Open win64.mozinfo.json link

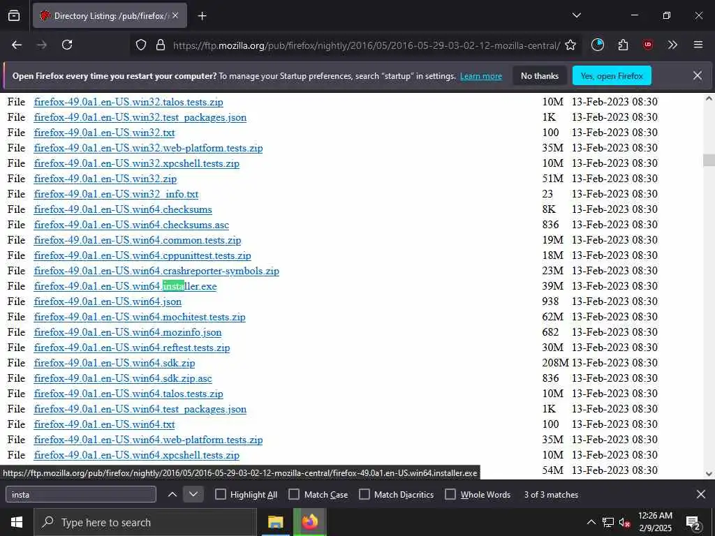pyautogui.click(x=128, y=332)
